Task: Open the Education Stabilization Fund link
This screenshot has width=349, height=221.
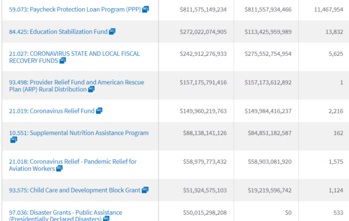Action: tap(58, 32)
